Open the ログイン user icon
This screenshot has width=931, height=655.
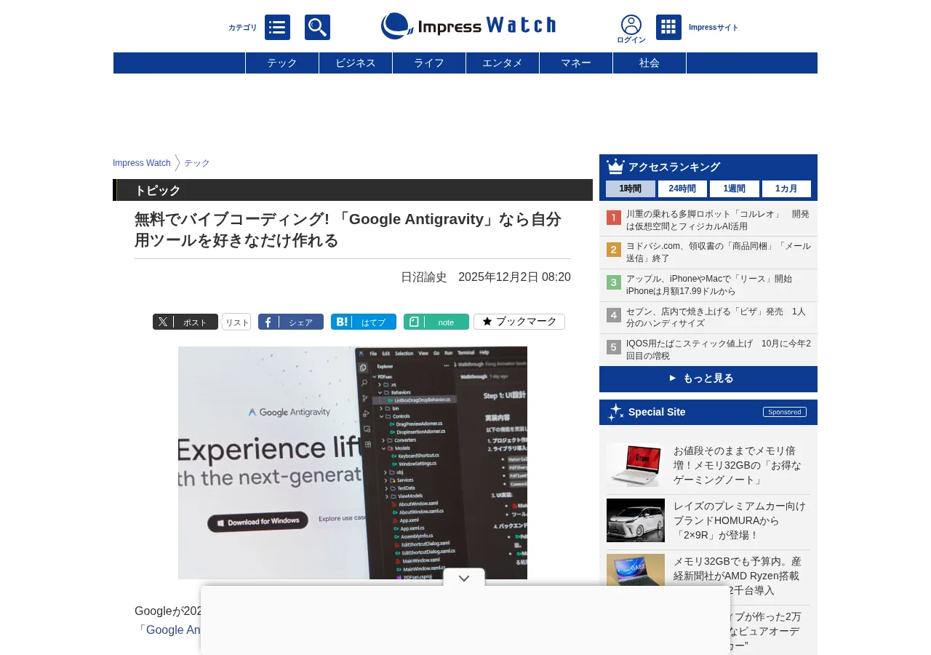click(631, 29)
